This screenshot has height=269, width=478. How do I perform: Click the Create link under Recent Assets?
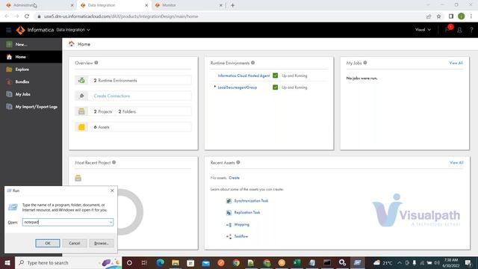tap(234, 178)
